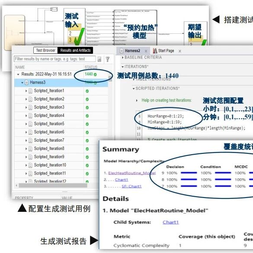
Task: Click the Harness3 test file icon
Action: pyautogui.click(x=26, y=82)
